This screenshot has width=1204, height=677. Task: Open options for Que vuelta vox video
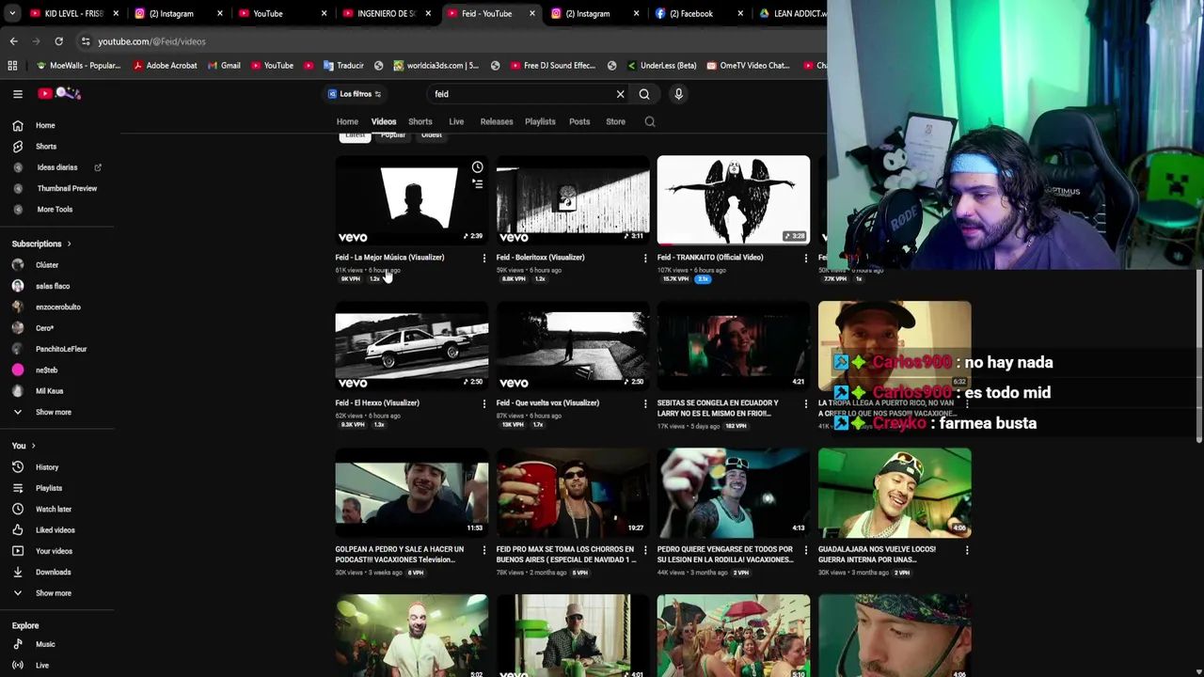point(645,403)
